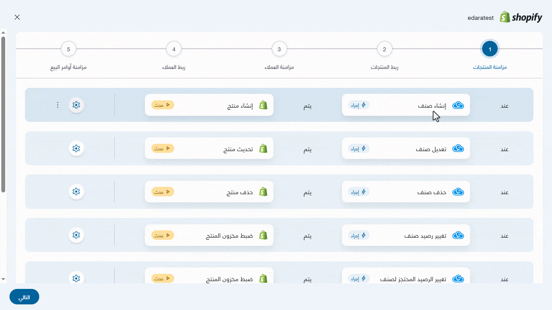This screenshot has width=552, height=310.
Task: Click the عند text in حذف صنف row
Action: [504, 192]
